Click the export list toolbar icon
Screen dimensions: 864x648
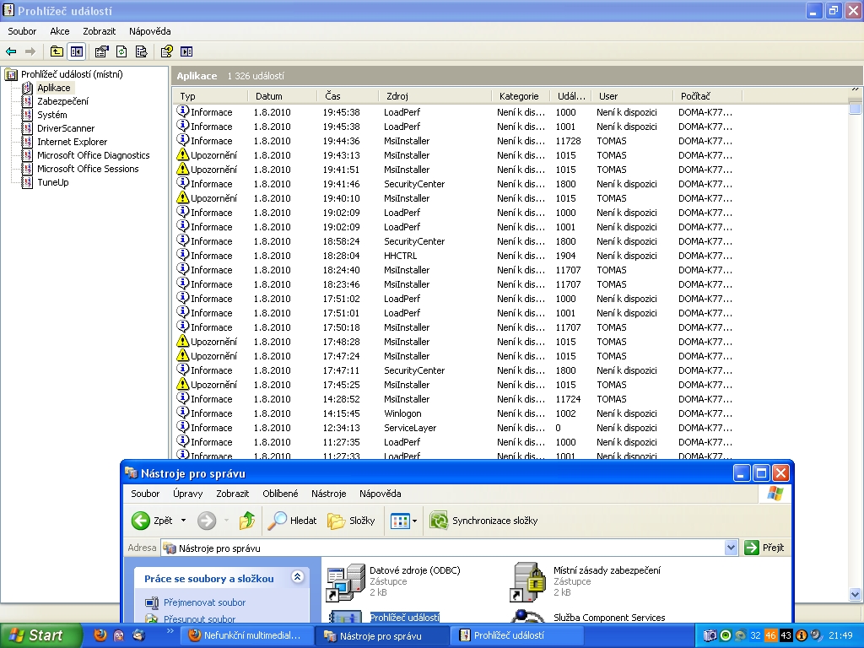pos(142,51)
